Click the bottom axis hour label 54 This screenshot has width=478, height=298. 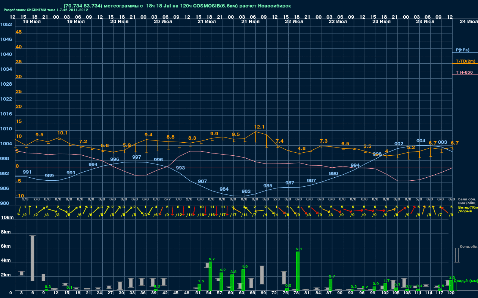point(209,294)
